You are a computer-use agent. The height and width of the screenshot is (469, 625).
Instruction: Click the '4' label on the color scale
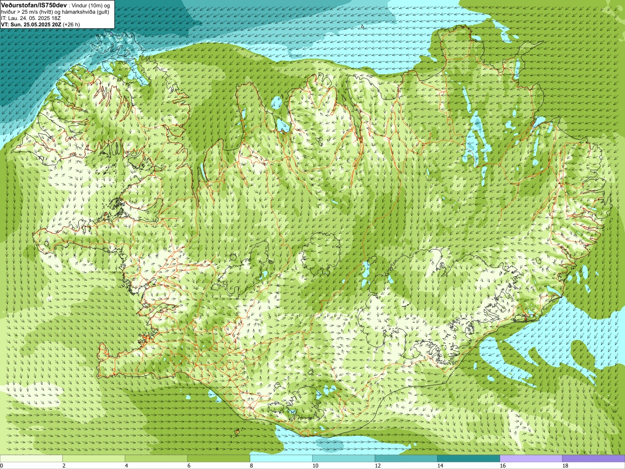pyautogui.click(x=126, y=466)
